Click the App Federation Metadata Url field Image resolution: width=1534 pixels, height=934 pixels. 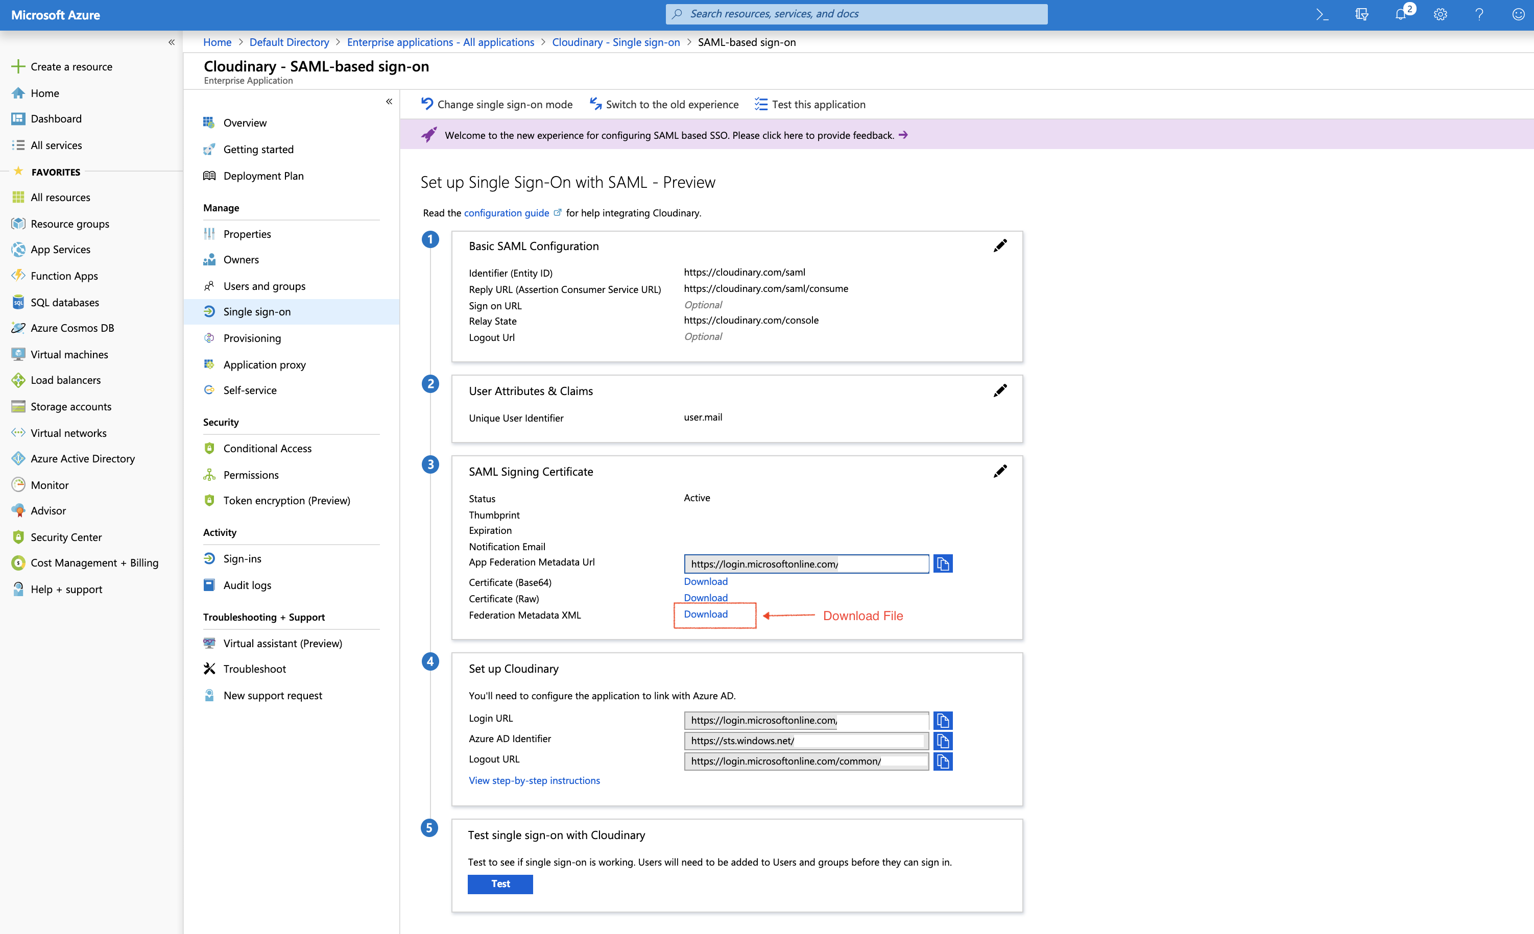[806, 564]
